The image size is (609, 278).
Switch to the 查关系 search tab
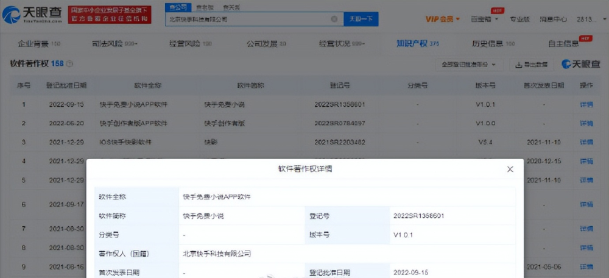pyautogui.click(x=231, y=7)
